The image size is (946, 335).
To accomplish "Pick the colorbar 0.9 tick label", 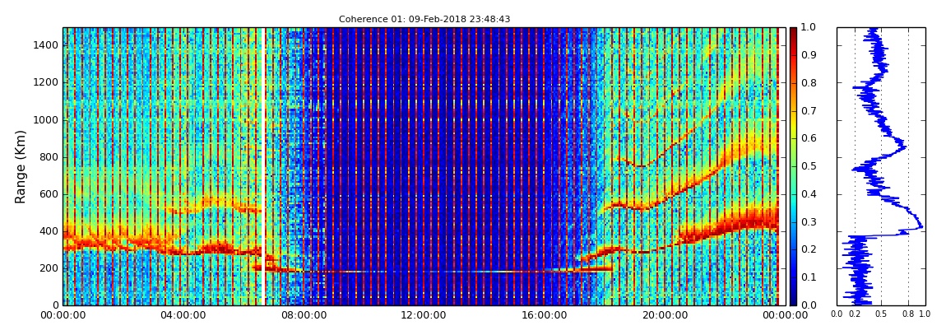I will click(808, 55).
